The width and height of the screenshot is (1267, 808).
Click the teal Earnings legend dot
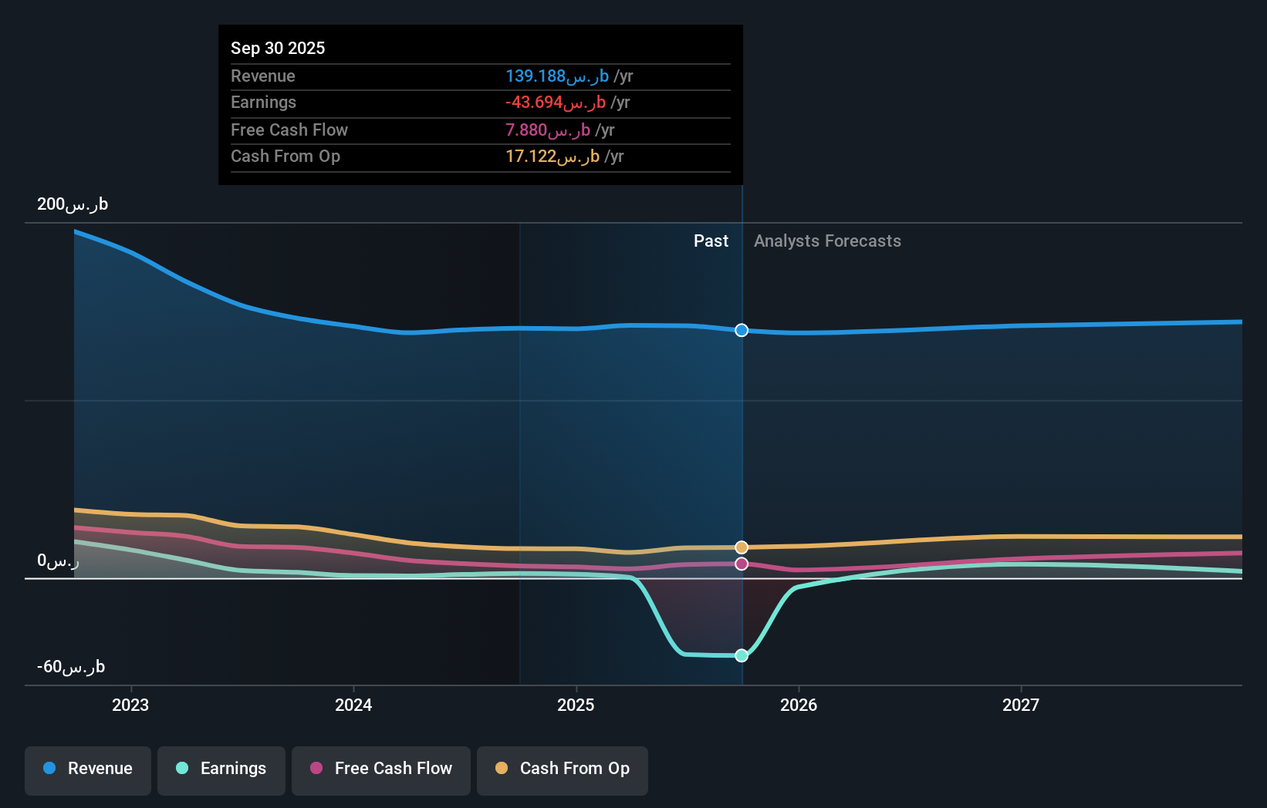click(181, 769)
